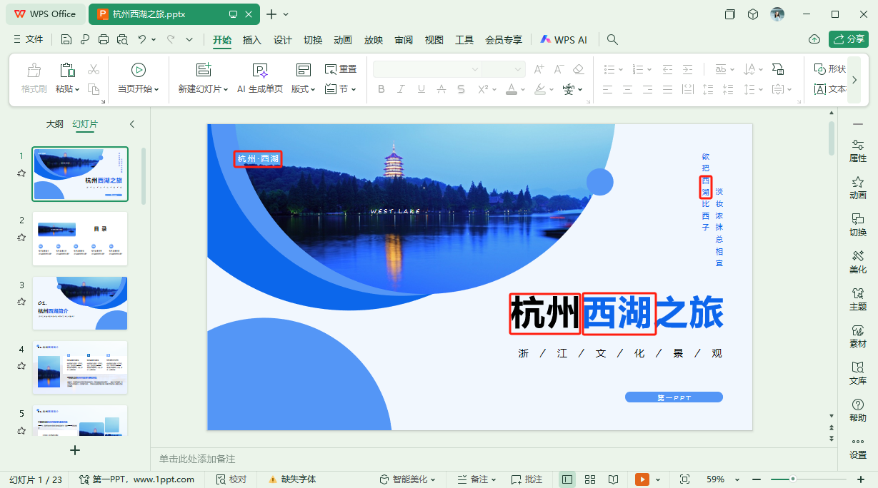878x488 pixels.
Task: Select slide 3 thumbnail in the panel
Action: click(79, 303)
